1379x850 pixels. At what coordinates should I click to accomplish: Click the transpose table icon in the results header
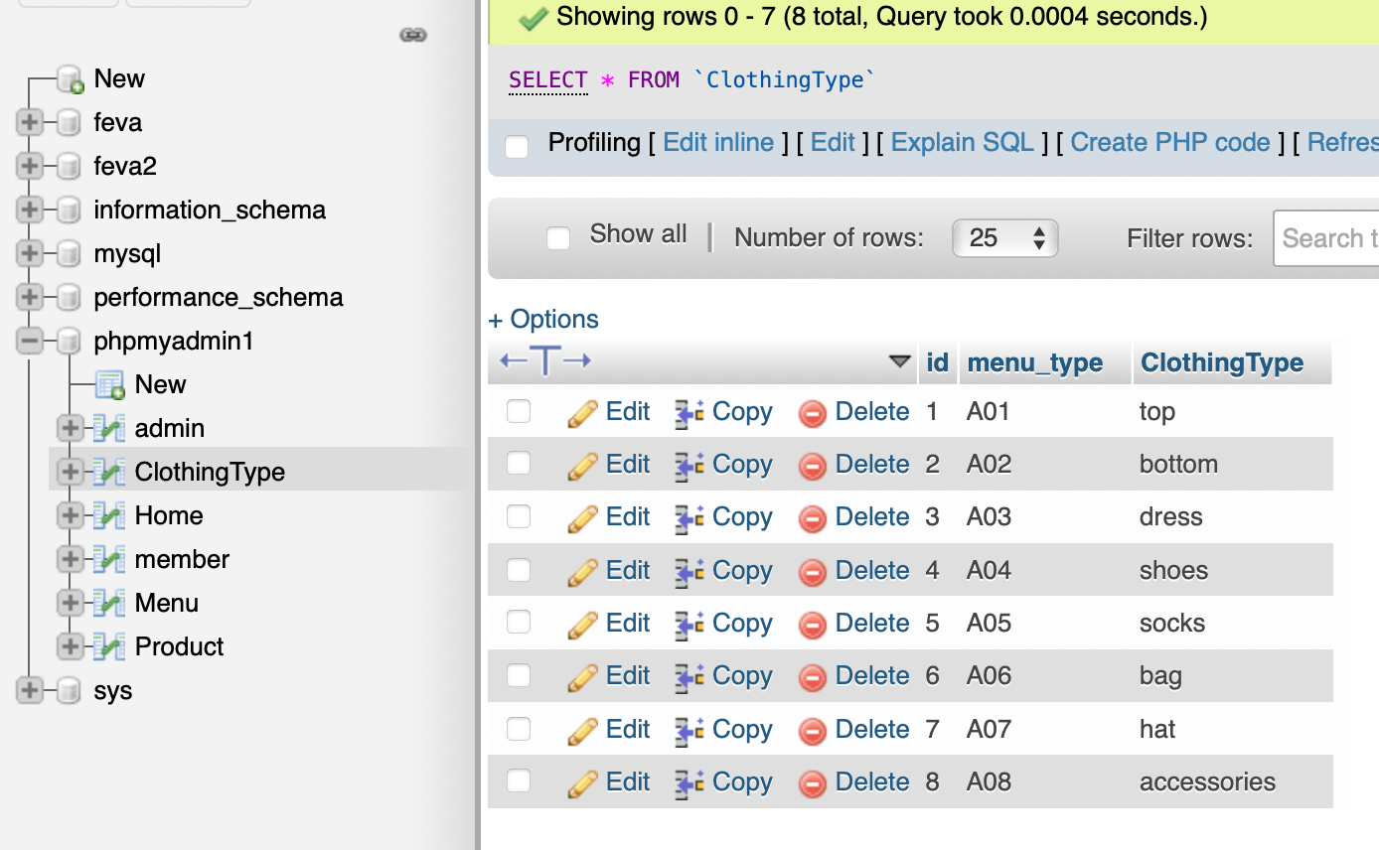click(x=544, y=360)
